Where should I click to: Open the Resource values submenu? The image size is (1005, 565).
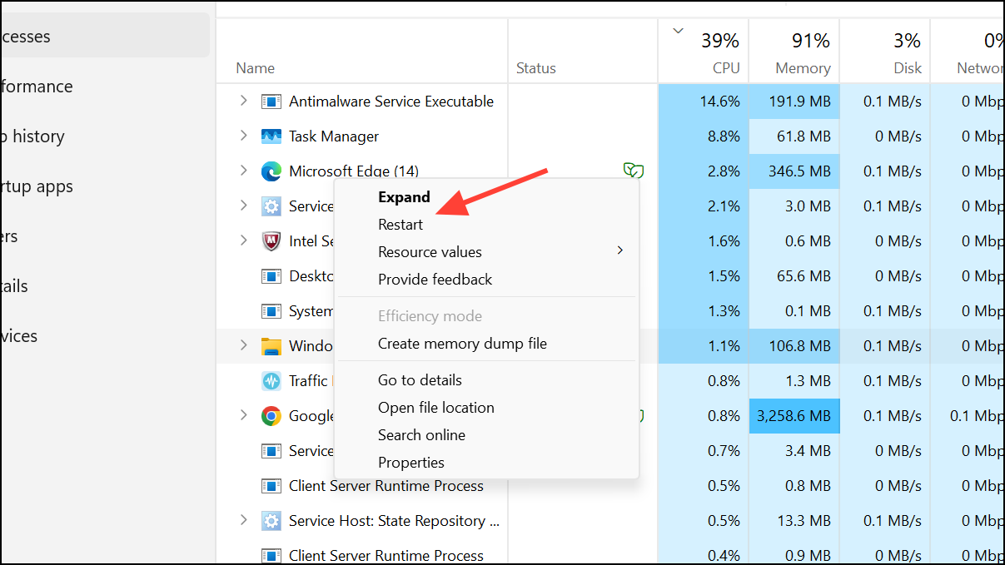pyautogui.click(x=430, y=251)
